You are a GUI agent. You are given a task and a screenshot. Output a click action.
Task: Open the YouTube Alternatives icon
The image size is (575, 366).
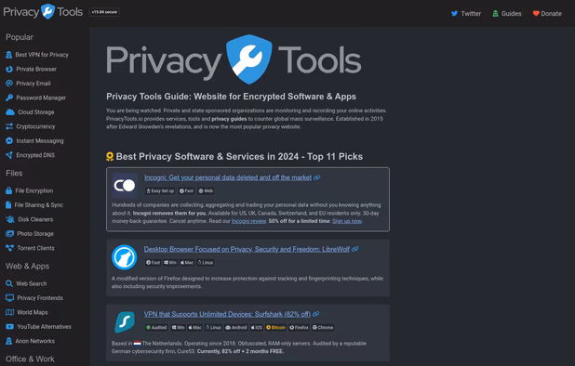point(10,327)
